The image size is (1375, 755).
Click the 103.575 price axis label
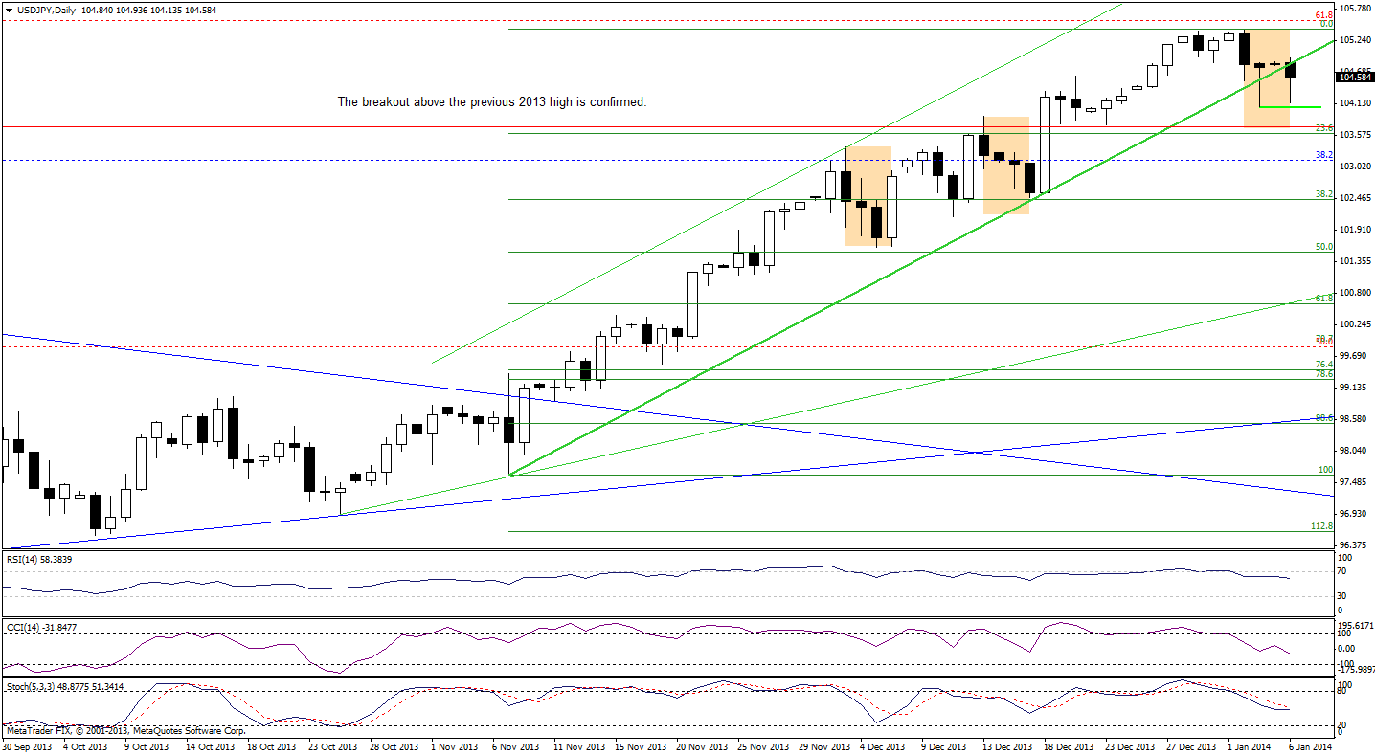[1356, 135]
